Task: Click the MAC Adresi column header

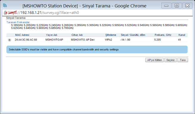Action: [x=22, y=35]
